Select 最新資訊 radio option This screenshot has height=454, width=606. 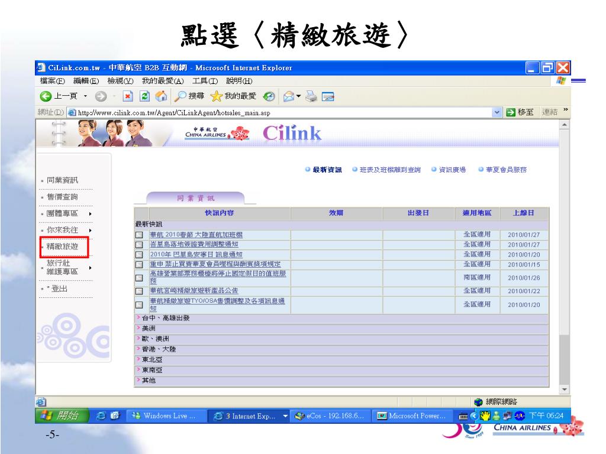(x=308, y=169)
